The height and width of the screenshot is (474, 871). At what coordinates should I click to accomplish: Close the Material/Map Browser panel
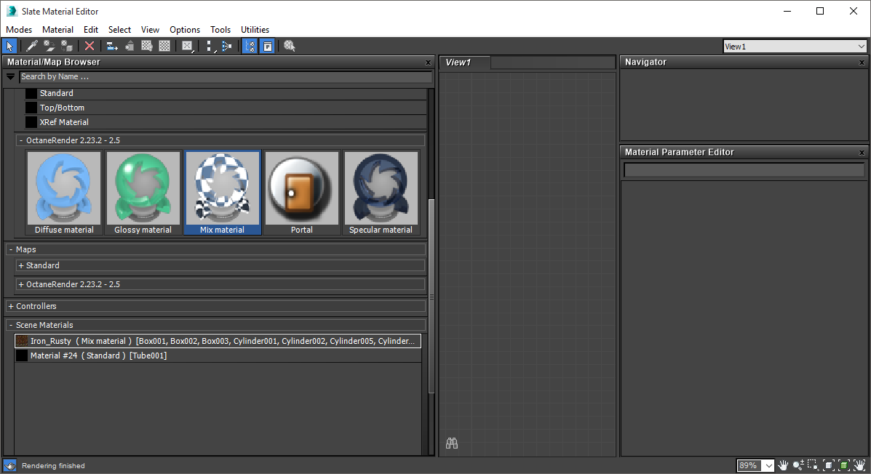[x=429, y=63]
